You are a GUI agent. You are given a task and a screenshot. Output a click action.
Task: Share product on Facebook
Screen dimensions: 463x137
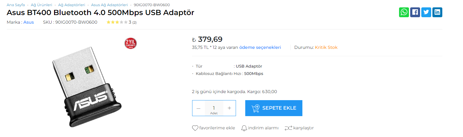coord(415,12)
